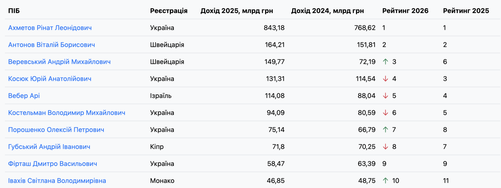The height and width of the screenshot is (188, 501).
Task: Click the green up arrow beside rank 10
Action: coord(385,181)
